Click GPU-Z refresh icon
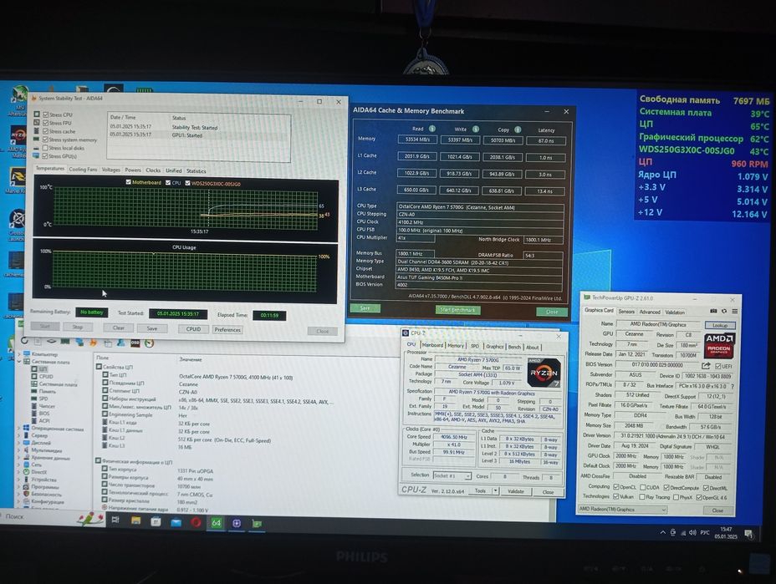Image resolution: width=776 pixels, height=584 pixels. click(x=724, y=311)
